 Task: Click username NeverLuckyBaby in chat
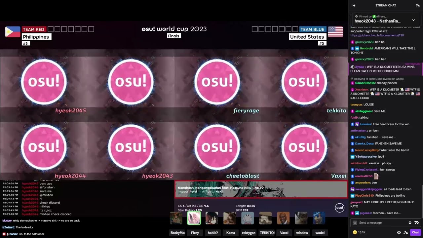coord(367,150)
